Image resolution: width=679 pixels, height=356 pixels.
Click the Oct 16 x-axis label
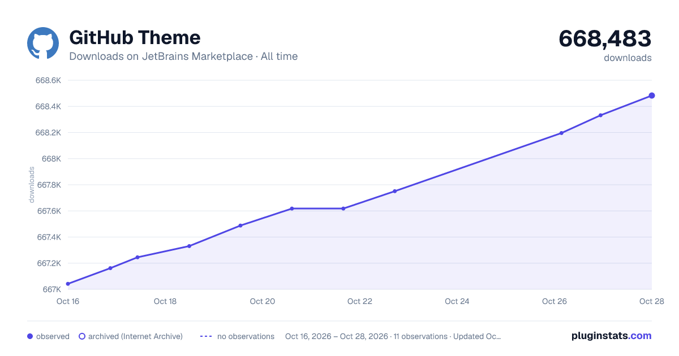coord(68,301)
